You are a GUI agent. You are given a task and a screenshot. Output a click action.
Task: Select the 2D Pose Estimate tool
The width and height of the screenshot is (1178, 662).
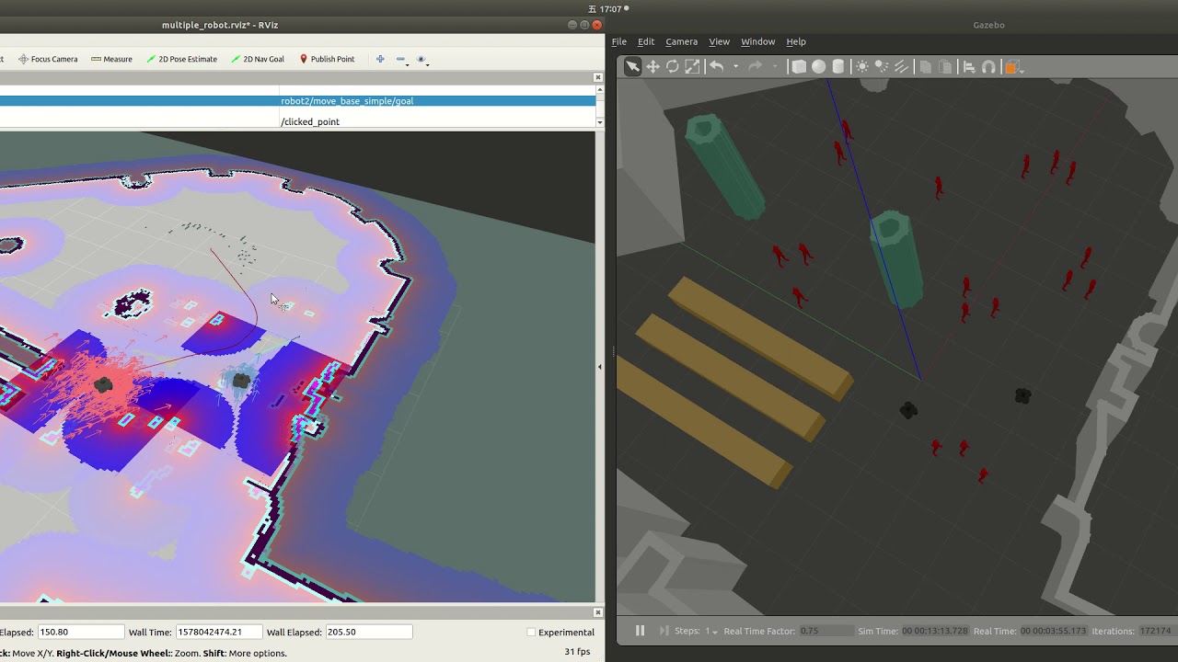click(x=181, y=59)
